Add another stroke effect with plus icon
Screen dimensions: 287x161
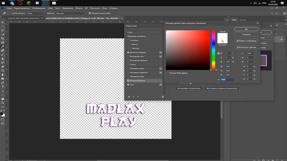pos(161,52)
